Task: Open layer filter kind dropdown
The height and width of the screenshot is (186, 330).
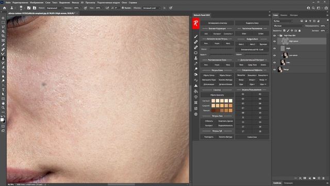Action: [283, 21]
